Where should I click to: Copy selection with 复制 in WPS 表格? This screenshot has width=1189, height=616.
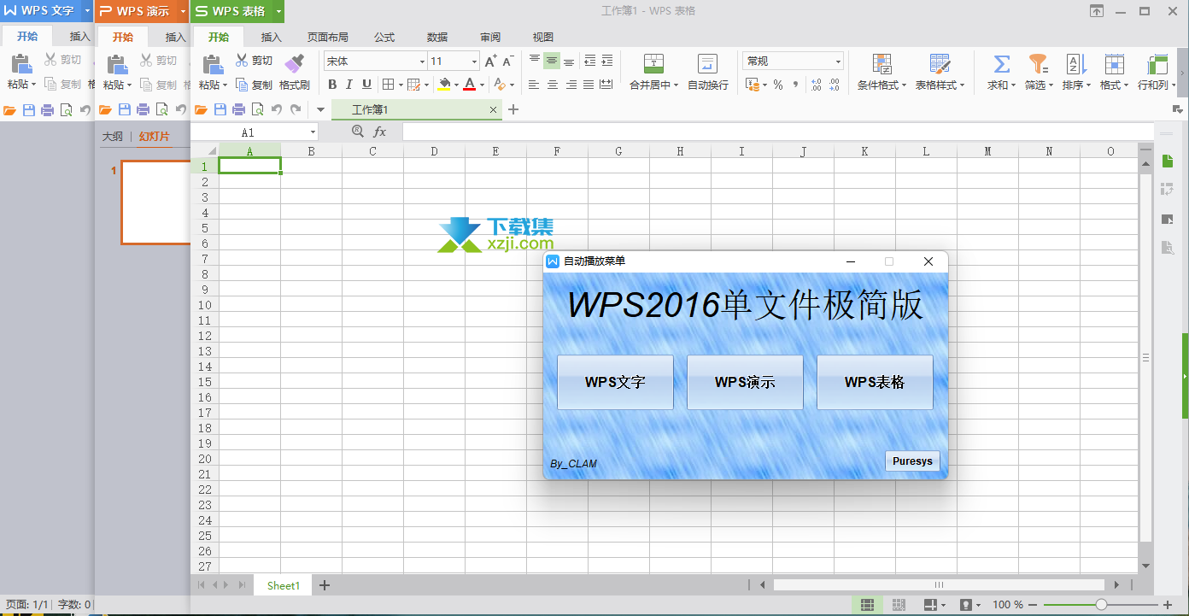point(254,85)
